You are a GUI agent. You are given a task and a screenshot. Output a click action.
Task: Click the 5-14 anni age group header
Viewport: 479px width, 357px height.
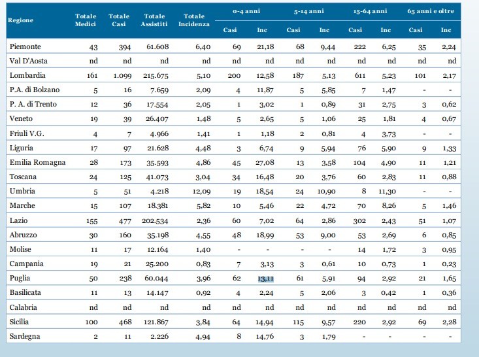pyautogui.click(x=309, y=11)
